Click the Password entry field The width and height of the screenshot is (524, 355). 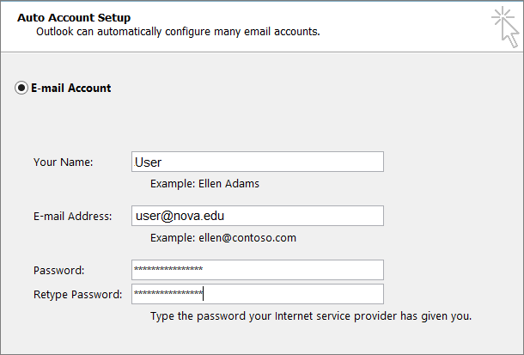258,270
